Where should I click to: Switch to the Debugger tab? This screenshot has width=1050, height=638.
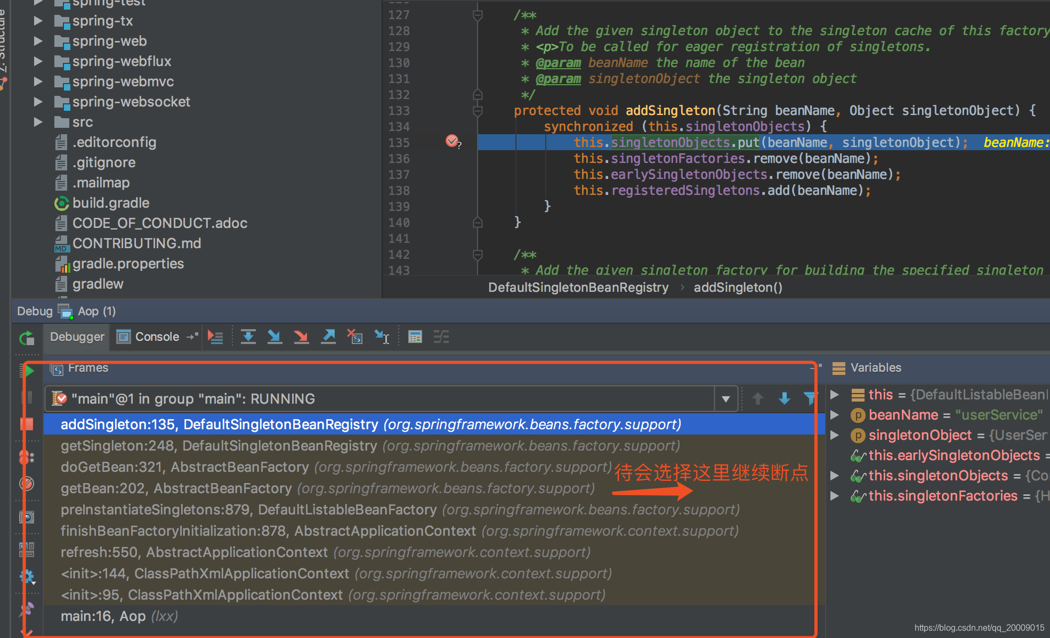pyautogui.click(x=77, y=337)
